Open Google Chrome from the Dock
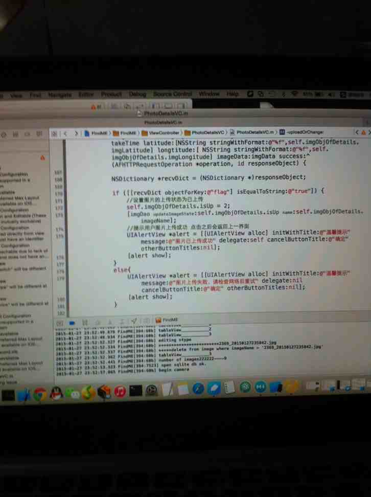 tap(39, 394)
